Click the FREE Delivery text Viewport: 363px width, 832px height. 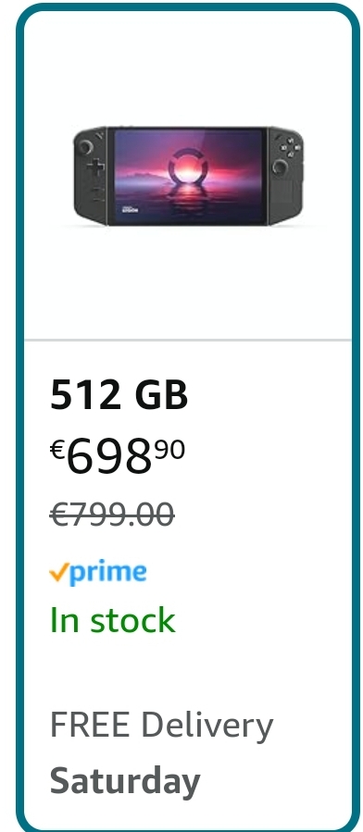[161, 726]
